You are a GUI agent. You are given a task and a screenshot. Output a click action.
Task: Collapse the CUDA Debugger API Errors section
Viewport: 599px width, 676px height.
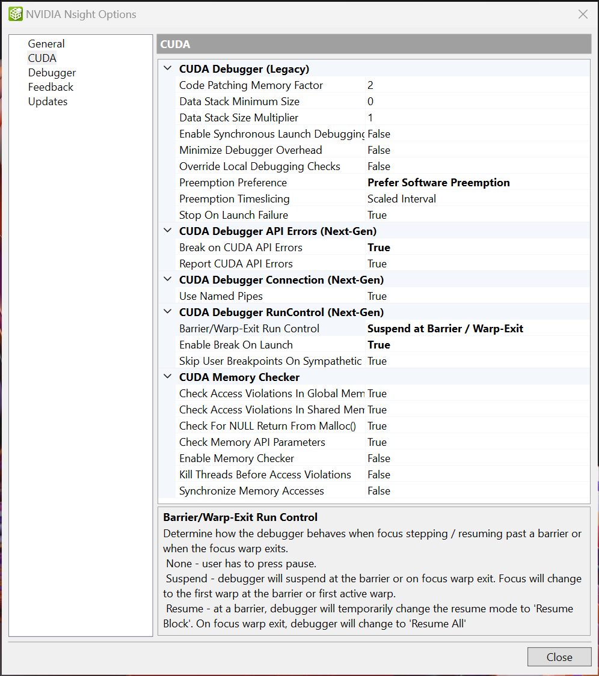(167, 230)
